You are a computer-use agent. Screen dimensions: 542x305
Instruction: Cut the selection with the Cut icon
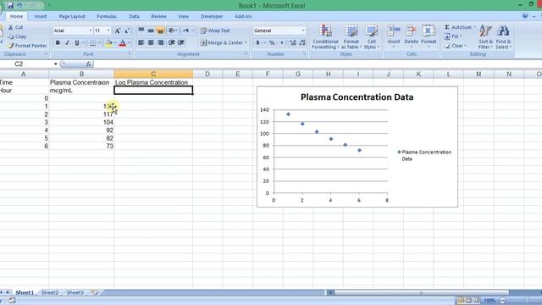16,27
